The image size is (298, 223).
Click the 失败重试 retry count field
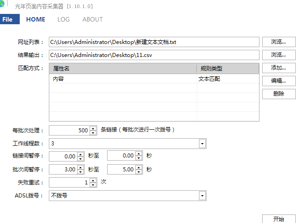tap(69, 183)
